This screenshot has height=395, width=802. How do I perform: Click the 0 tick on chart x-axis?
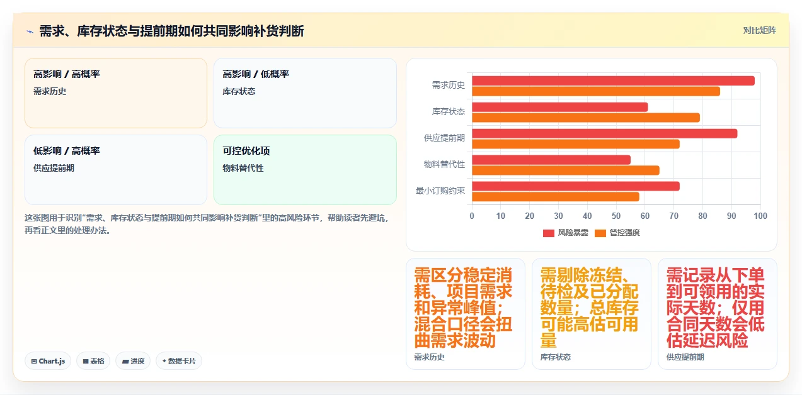tap(472, 216)
